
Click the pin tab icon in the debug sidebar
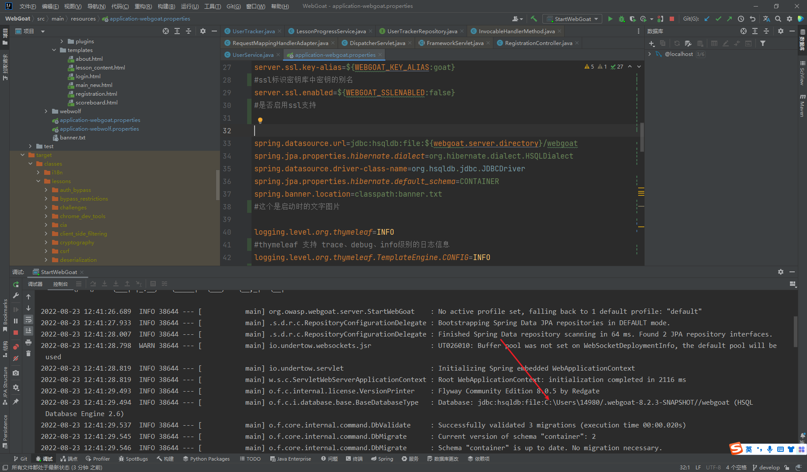[16, 401]
